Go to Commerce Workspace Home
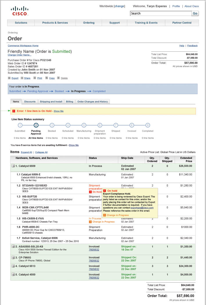206x305 pixels. (23, 46)
